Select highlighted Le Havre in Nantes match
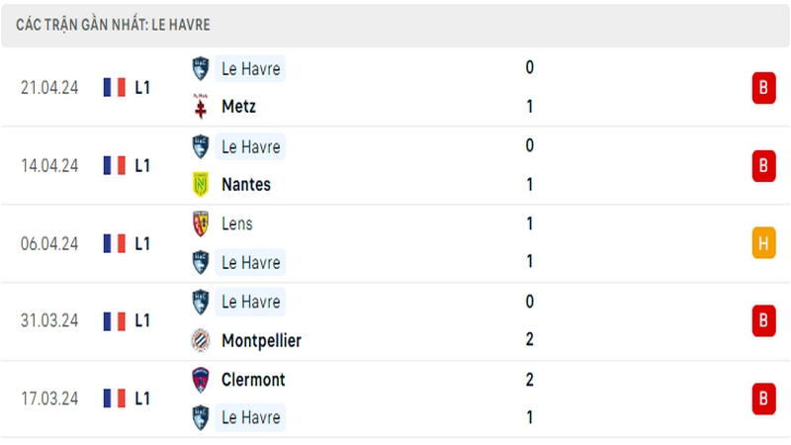791x445 pixels. [250, 146]
